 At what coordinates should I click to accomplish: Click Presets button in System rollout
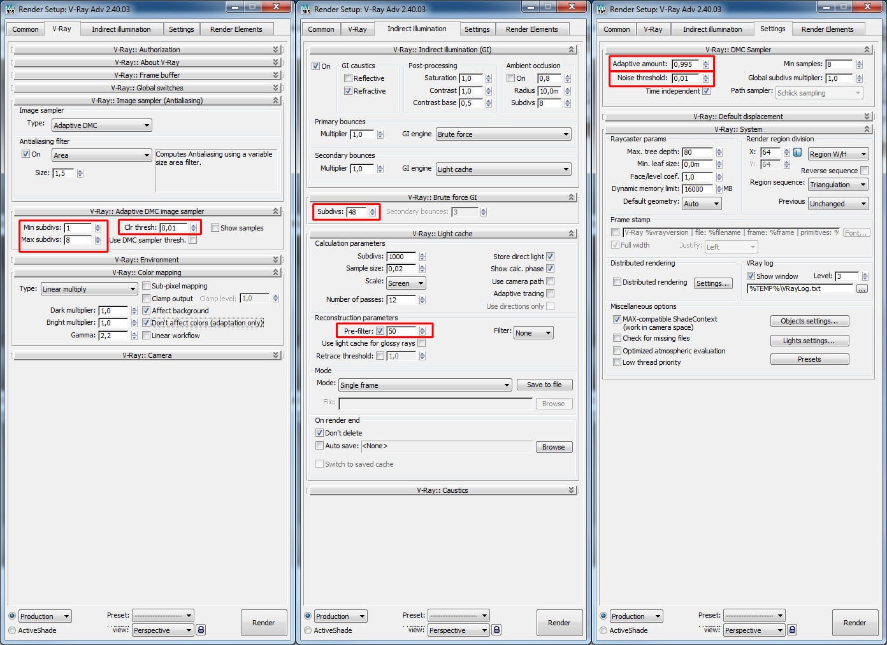pos(809,359)
